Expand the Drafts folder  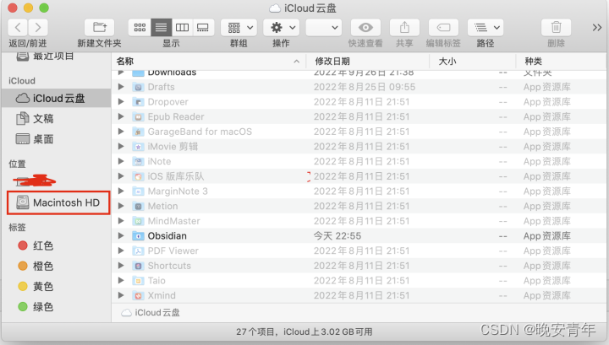click(x=121, y=87)
